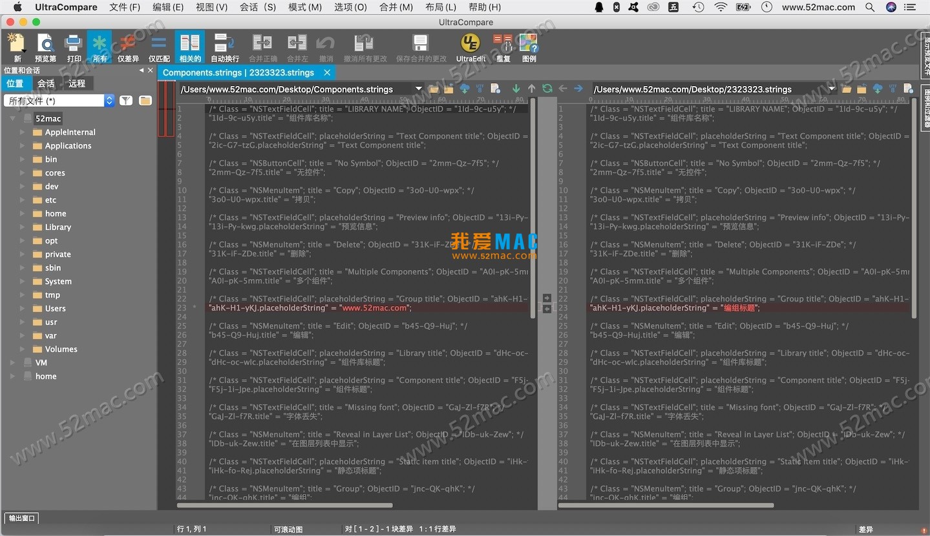This screenshot has height=536, width=930.
Task: Click green refresh compare icon
Action: [x=547, y=89]
